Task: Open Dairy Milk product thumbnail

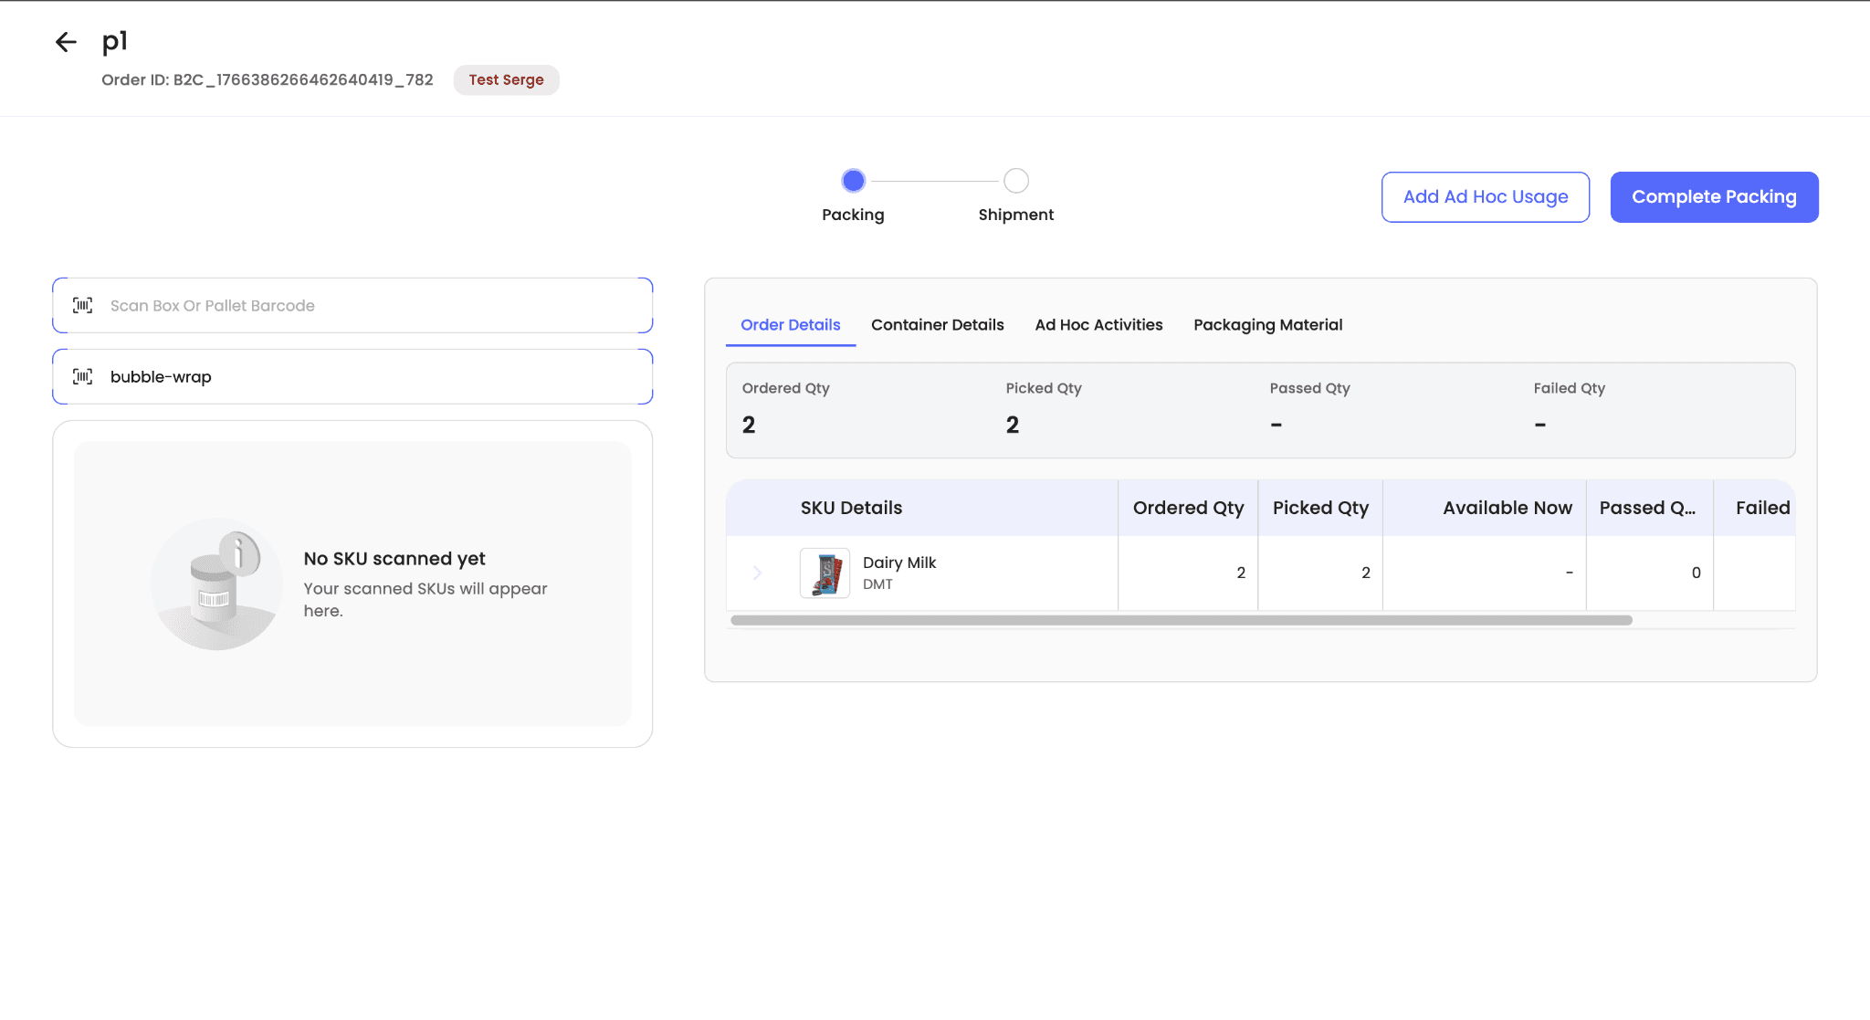Action: [x=825, y=573]
